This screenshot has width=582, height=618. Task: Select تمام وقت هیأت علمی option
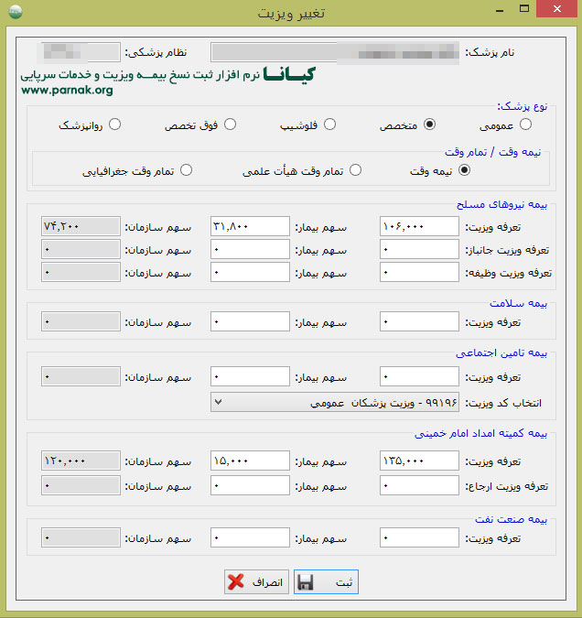(x=356, y=169)
